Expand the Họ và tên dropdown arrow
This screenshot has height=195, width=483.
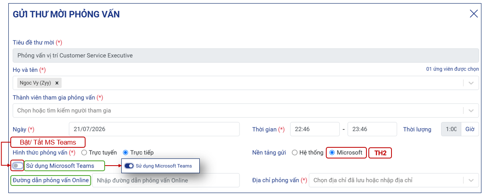(x=471, y=83)
